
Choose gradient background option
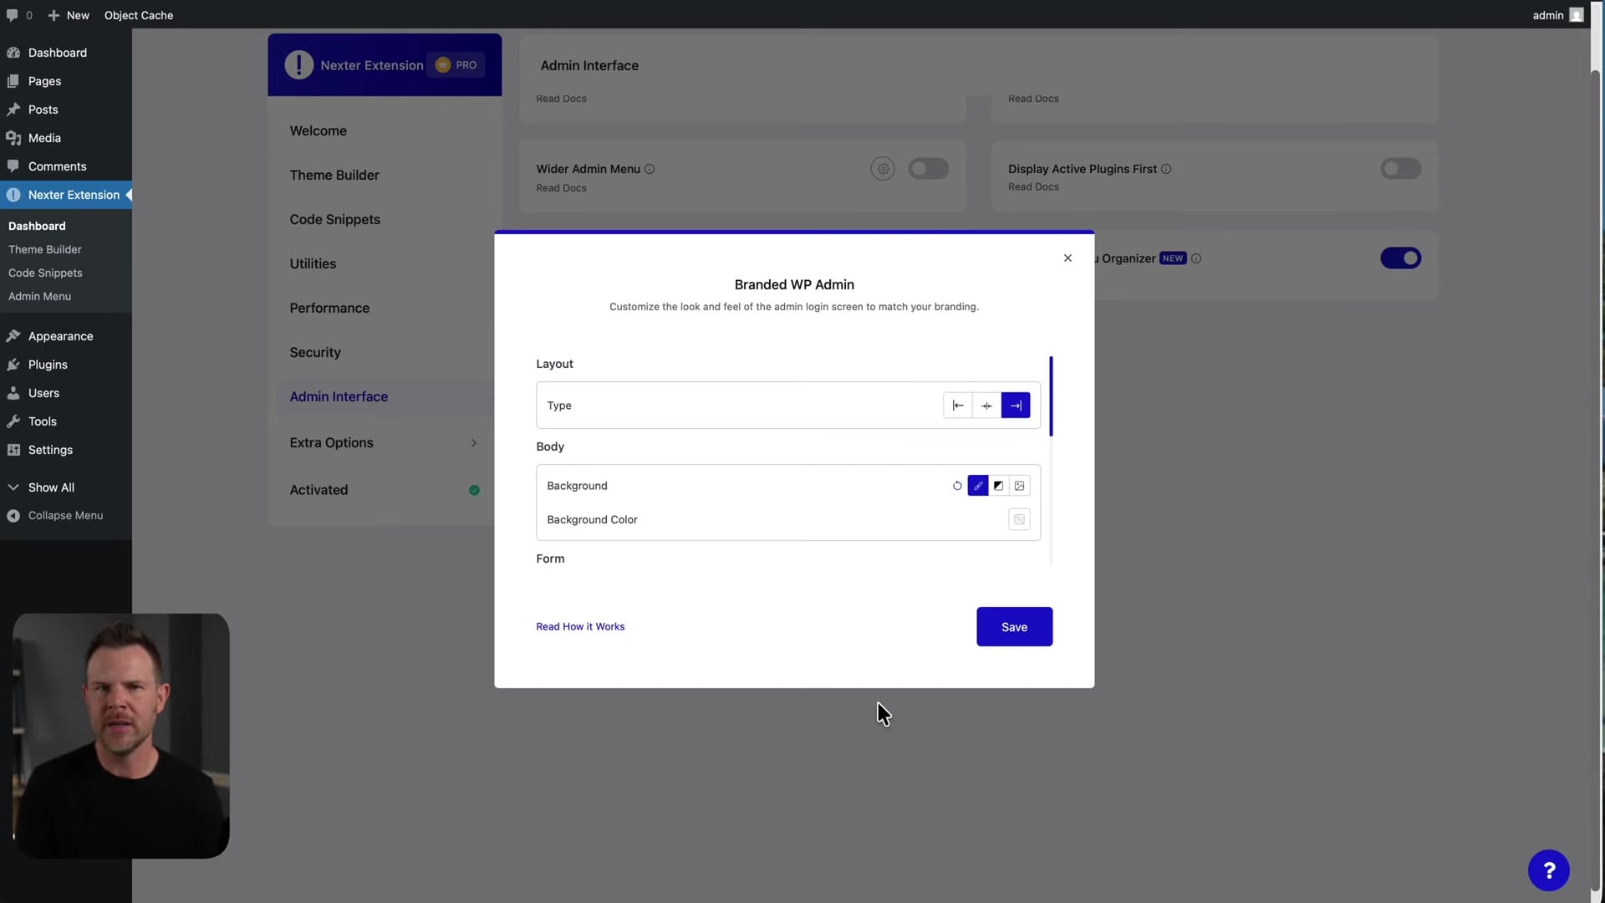(x=998, y=486)
